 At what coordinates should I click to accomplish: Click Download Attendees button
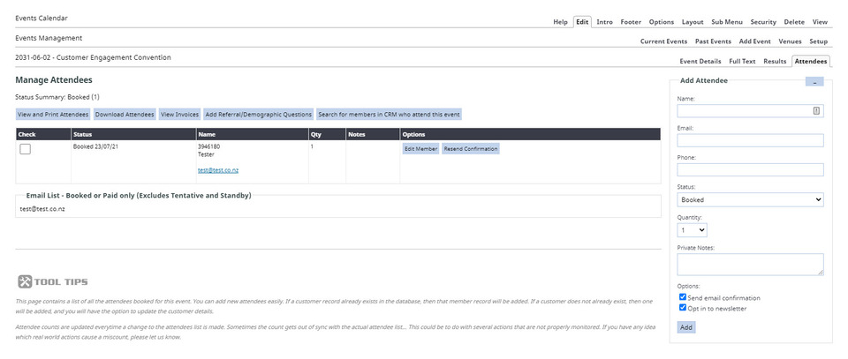pos(124,115)
